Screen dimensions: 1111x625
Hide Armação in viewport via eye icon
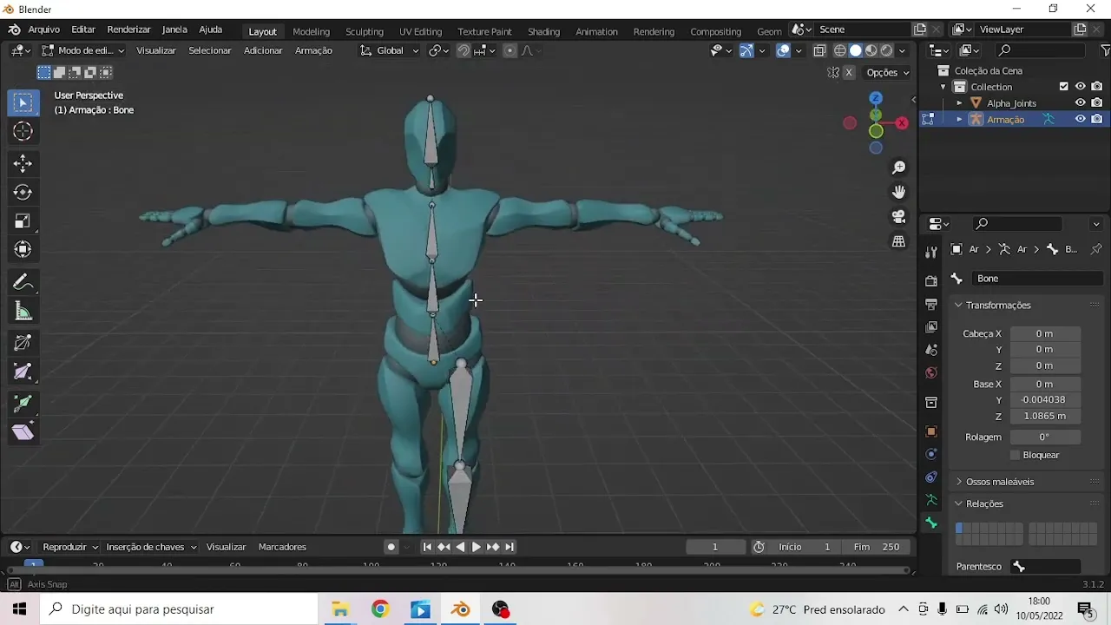[1081, 119]
